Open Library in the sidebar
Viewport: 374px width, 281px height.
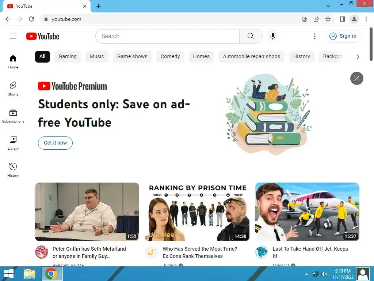coord(13,143)
